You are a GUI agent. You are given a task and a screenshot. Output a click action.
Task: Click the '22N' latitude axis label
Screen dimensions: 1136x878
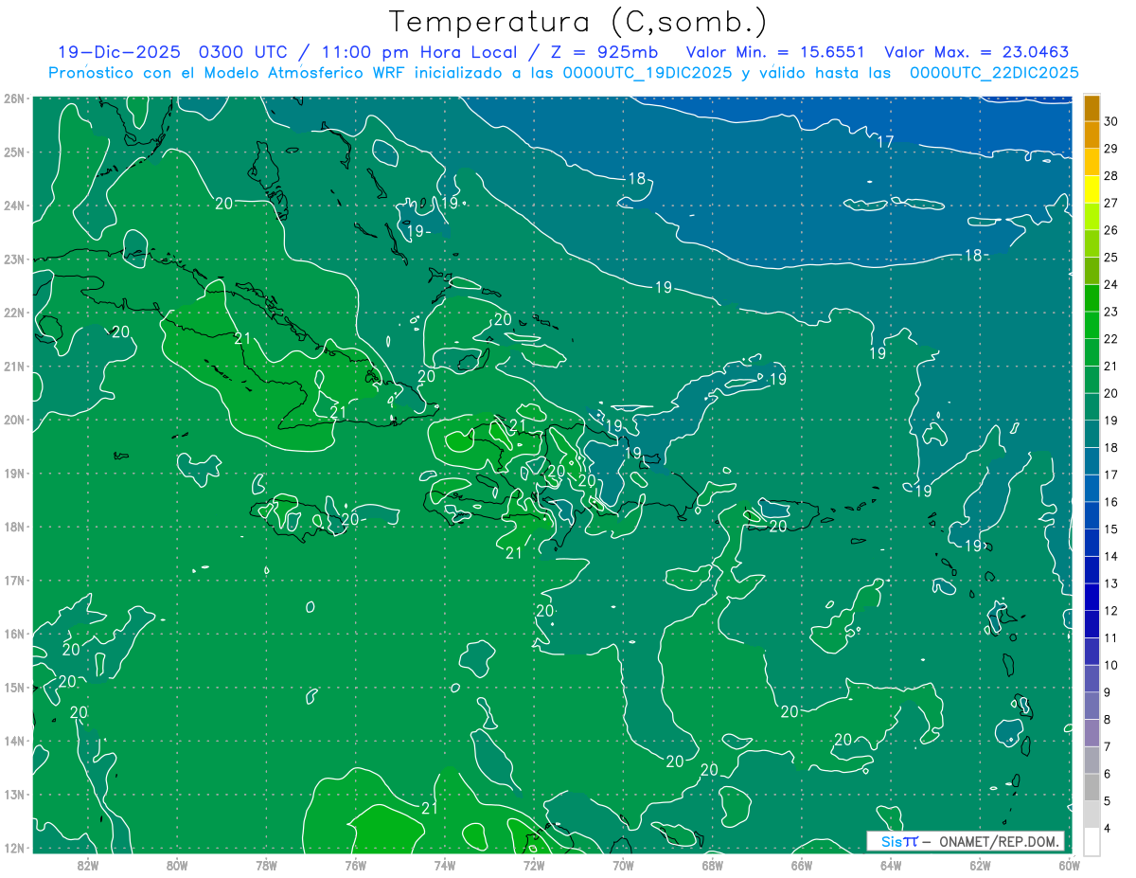tap(14, 313)
